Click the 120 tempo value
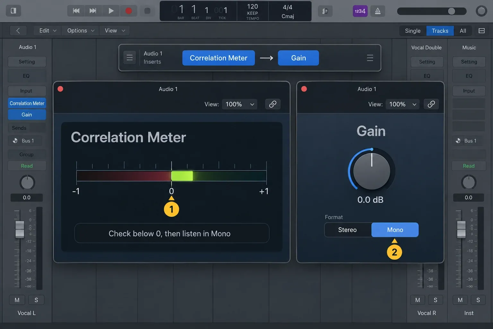 point(253,6)
